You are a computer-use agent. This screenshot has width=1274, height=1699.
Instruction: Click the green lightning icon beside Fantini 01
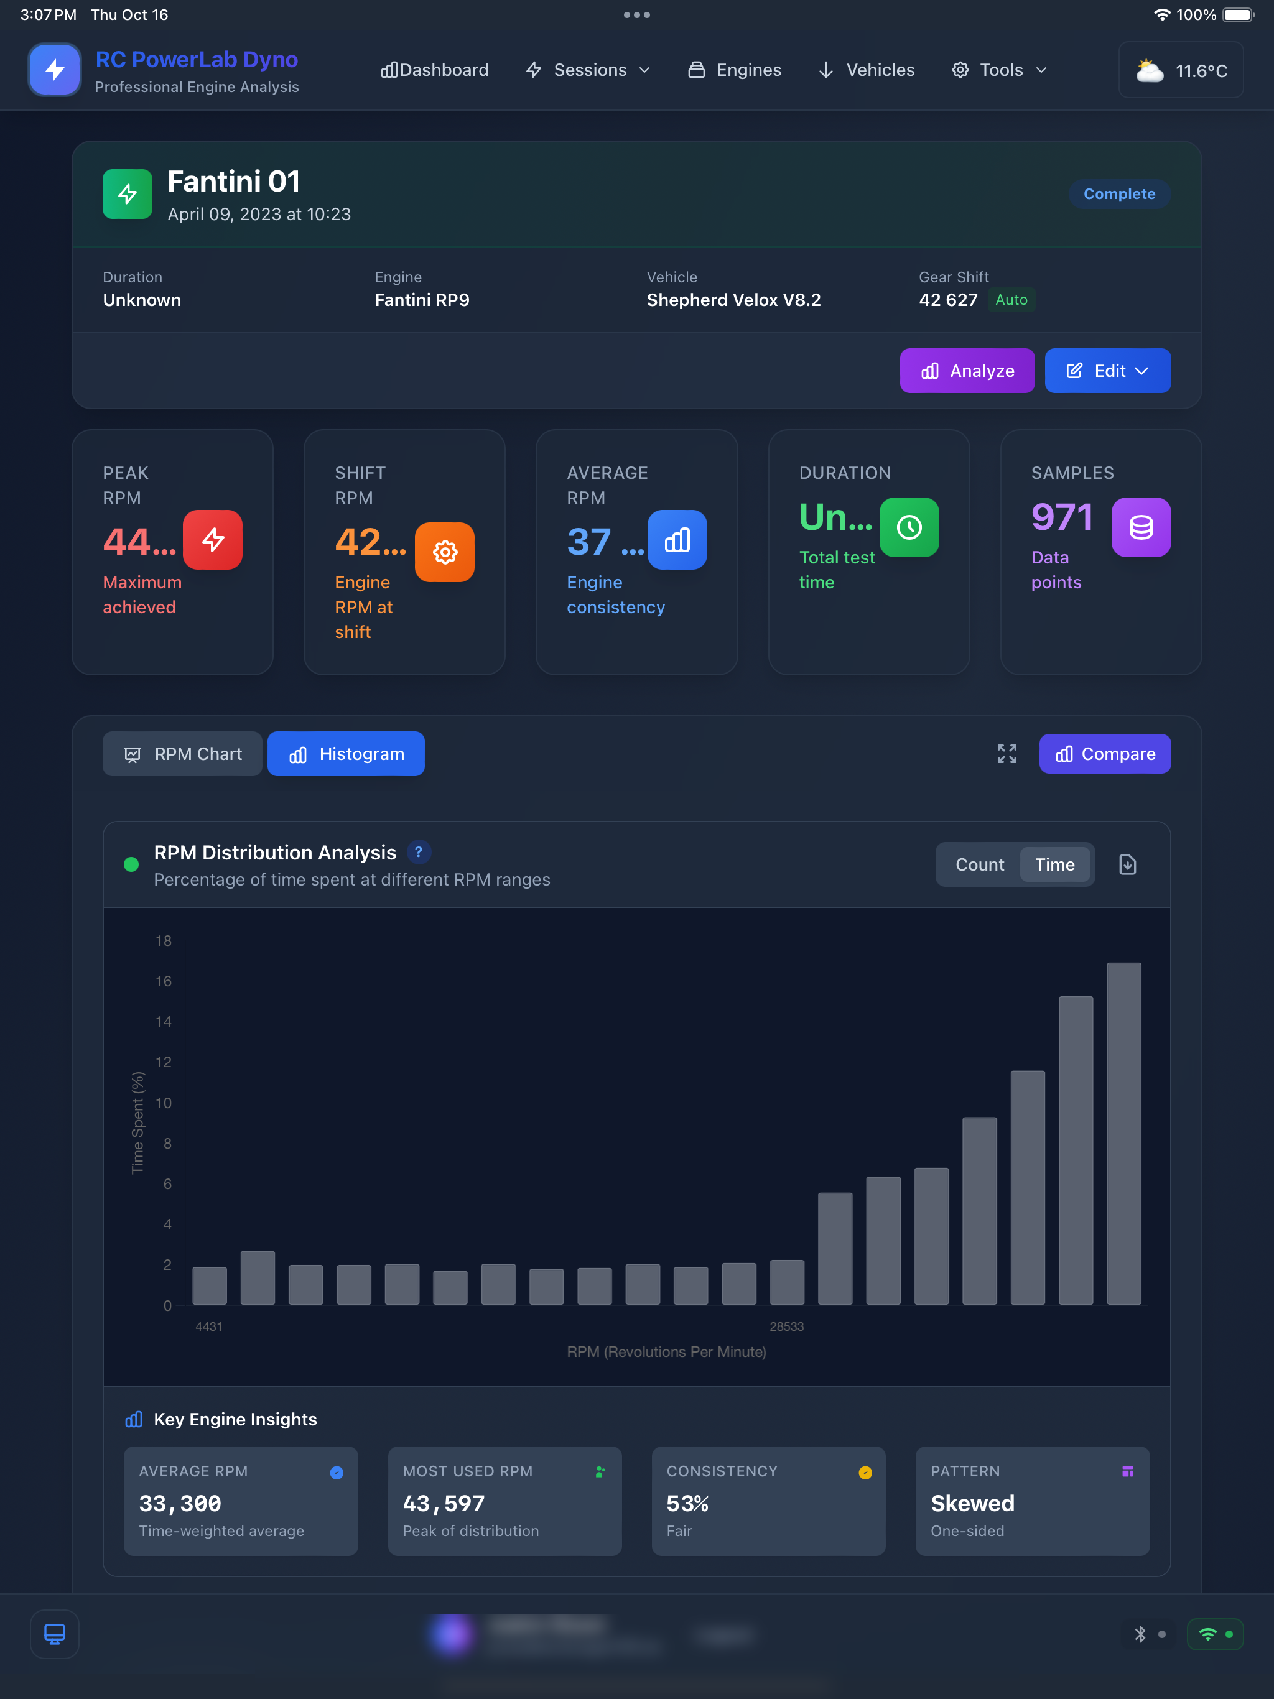(x=128, y=194)
